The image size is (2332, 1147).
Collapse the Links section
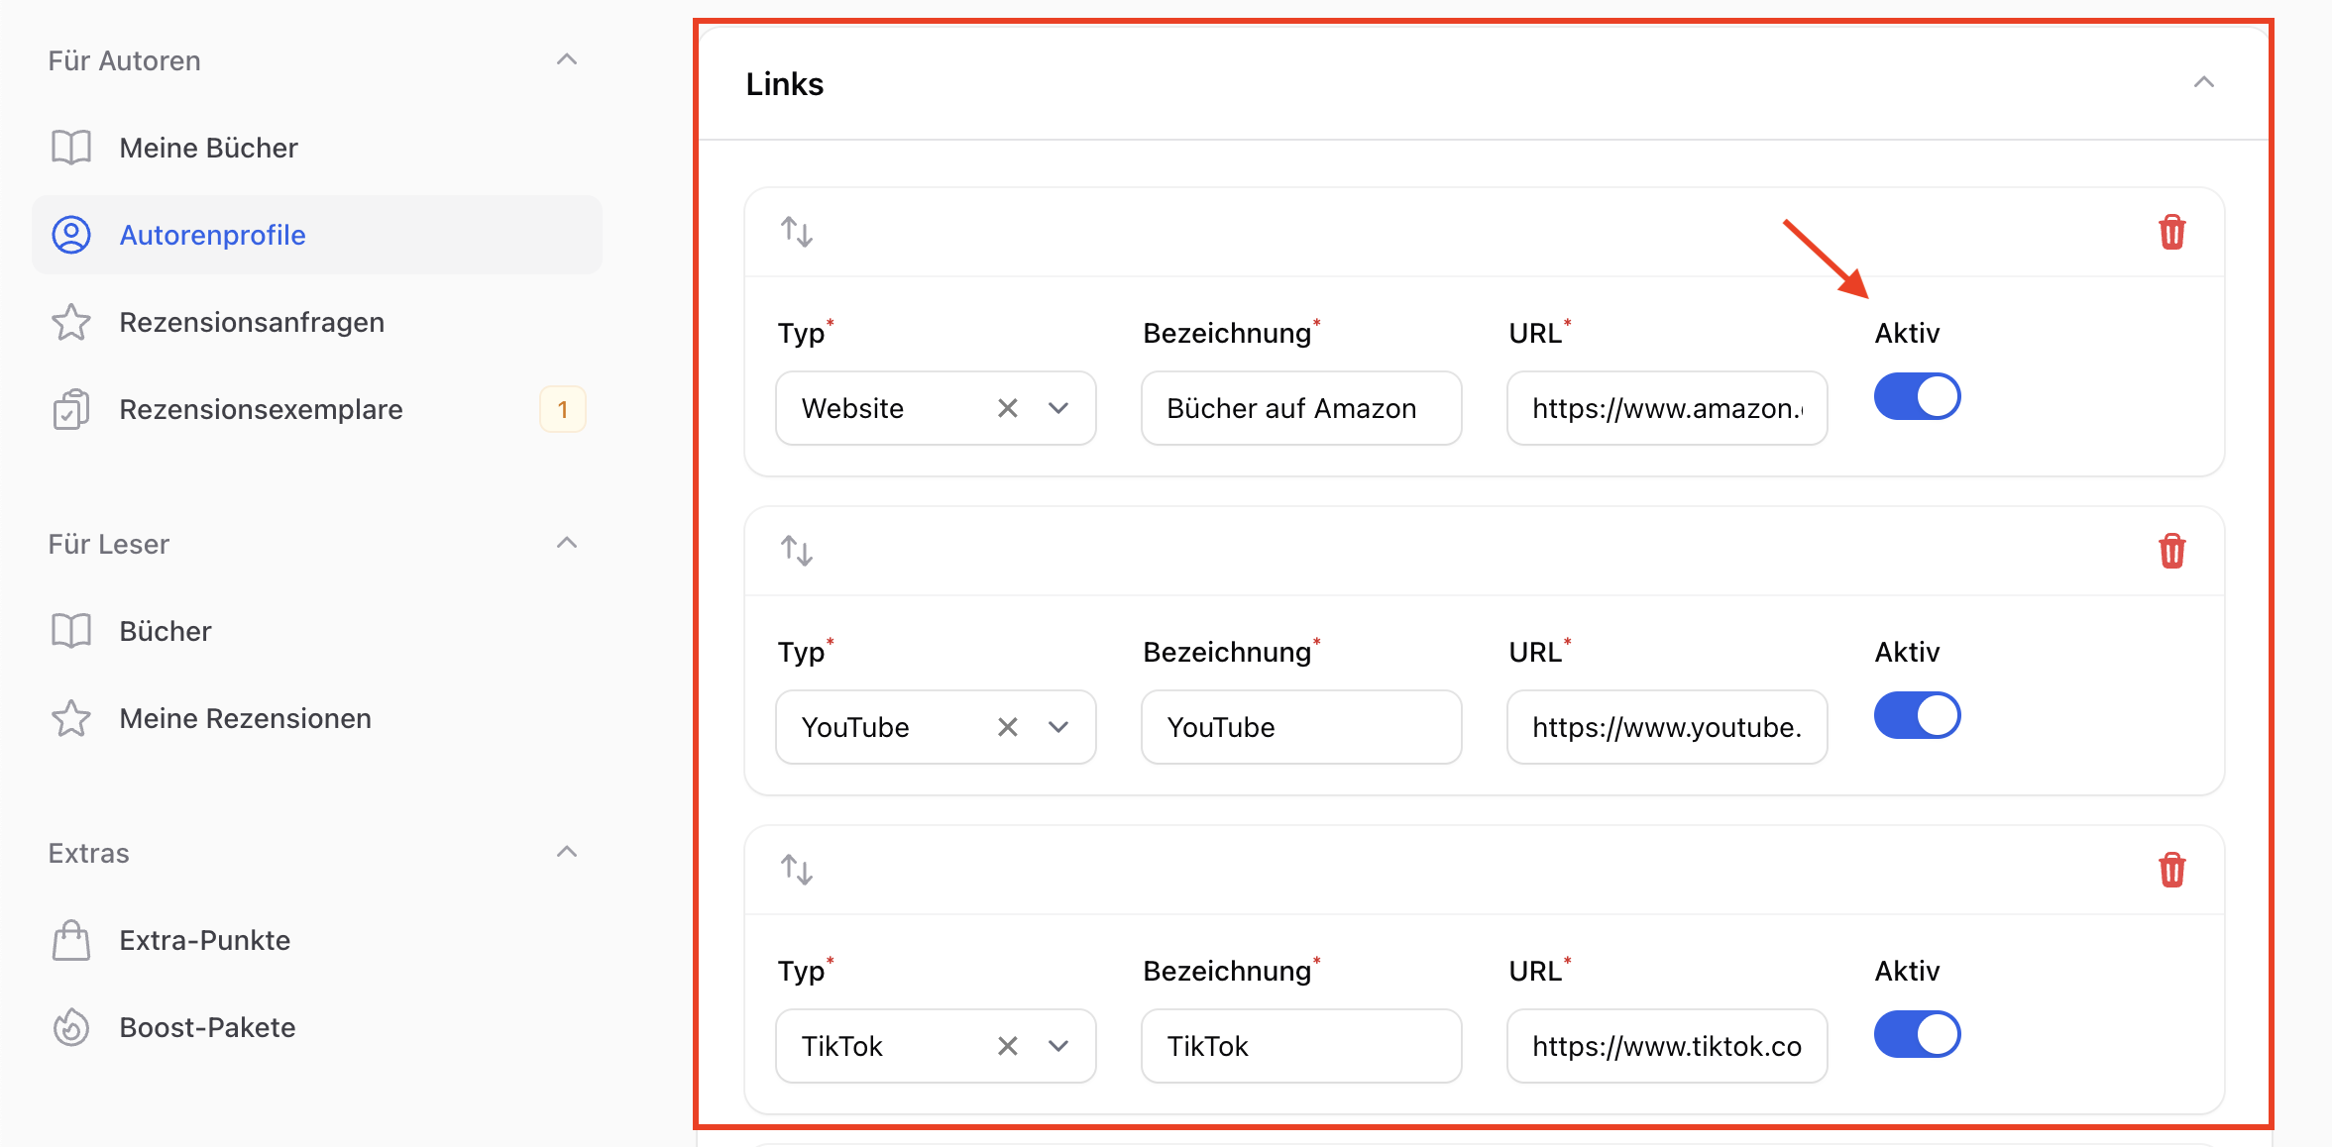pos(2203,83)
